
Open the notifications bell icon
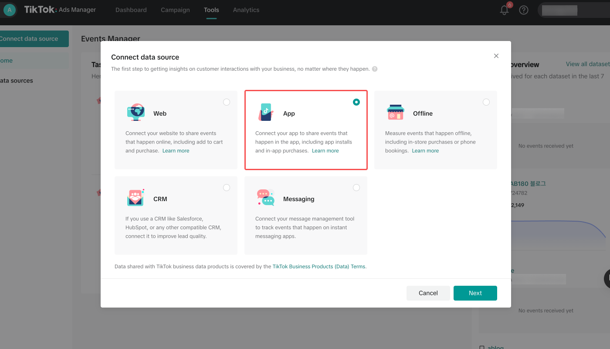[504, 10]
